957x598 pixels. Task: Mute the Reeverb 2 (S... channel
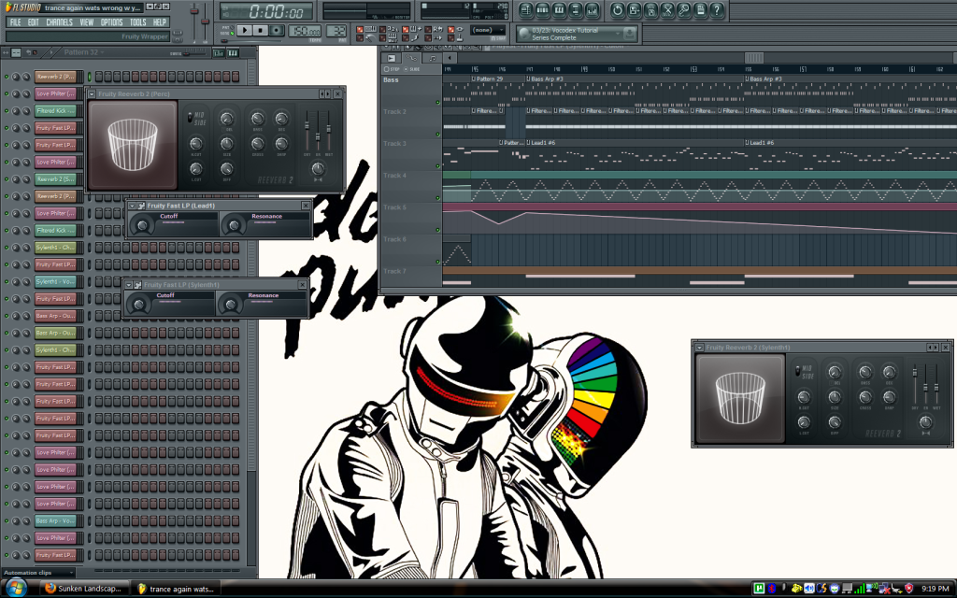click(x=7, y=179)
